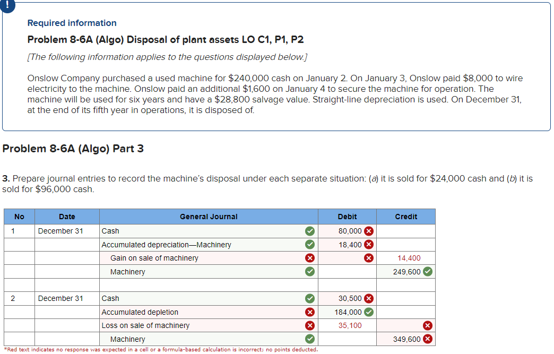The width and height of the screenshot is (554, 354).
Task: Click green check icon beside entry 1 Cash
Action: (310, 231)
